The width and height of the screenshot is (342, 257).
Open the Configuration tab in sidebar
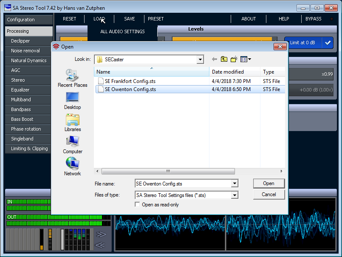tap(29, 20)
